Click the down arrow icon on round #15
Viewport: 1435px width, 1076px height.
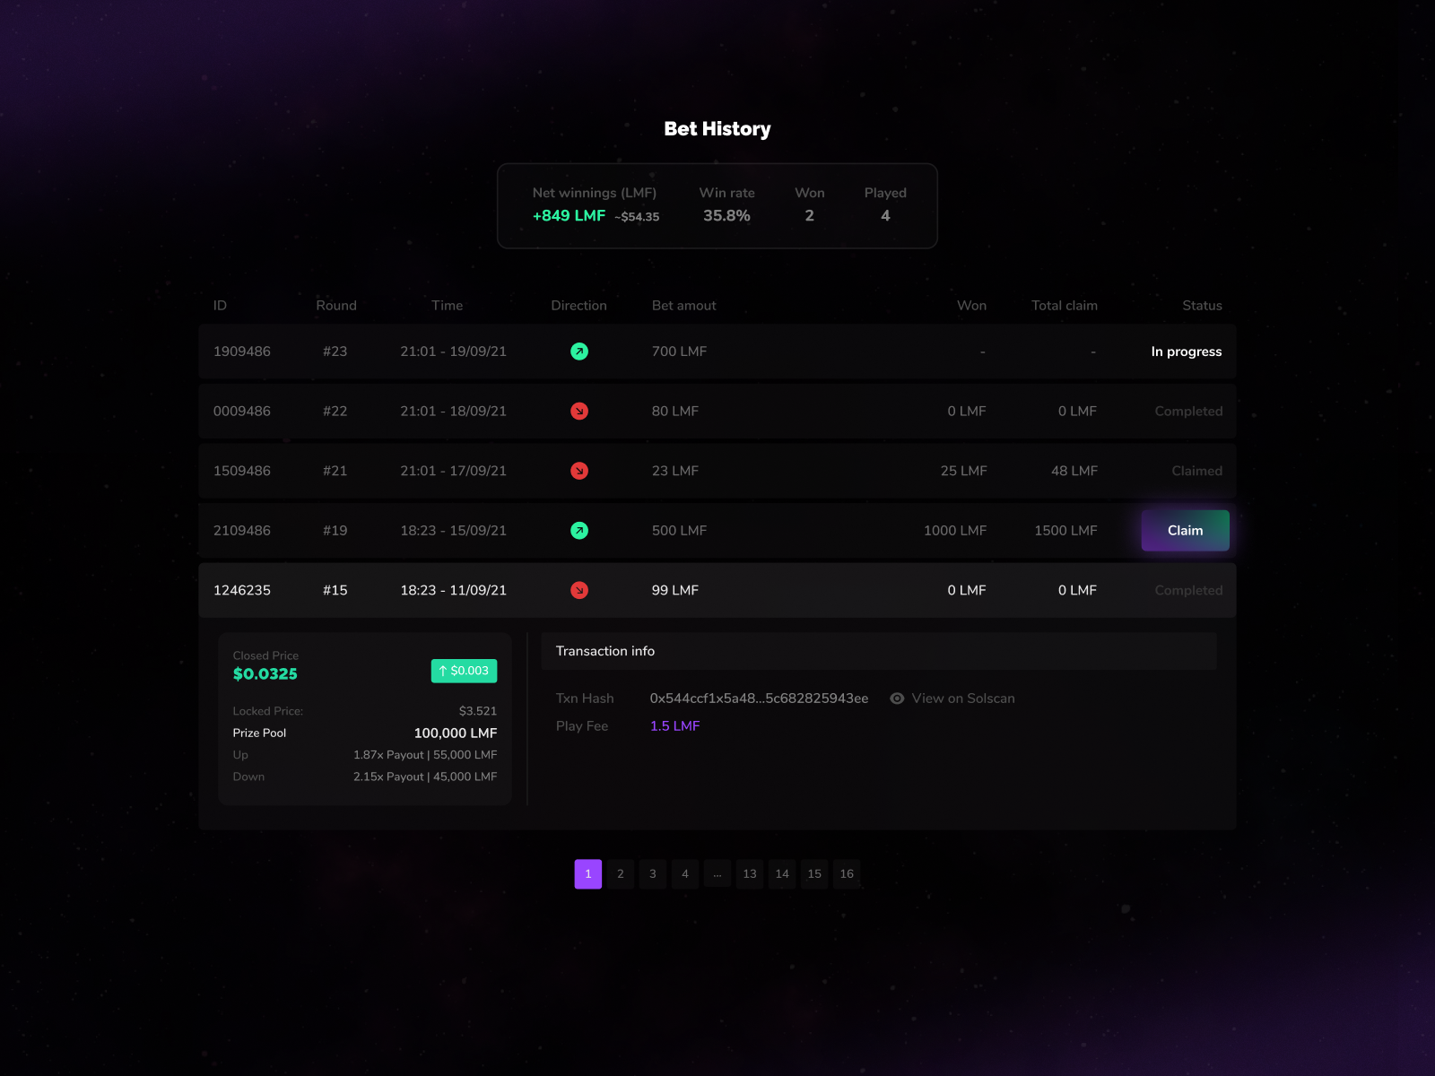coord(579,590)
